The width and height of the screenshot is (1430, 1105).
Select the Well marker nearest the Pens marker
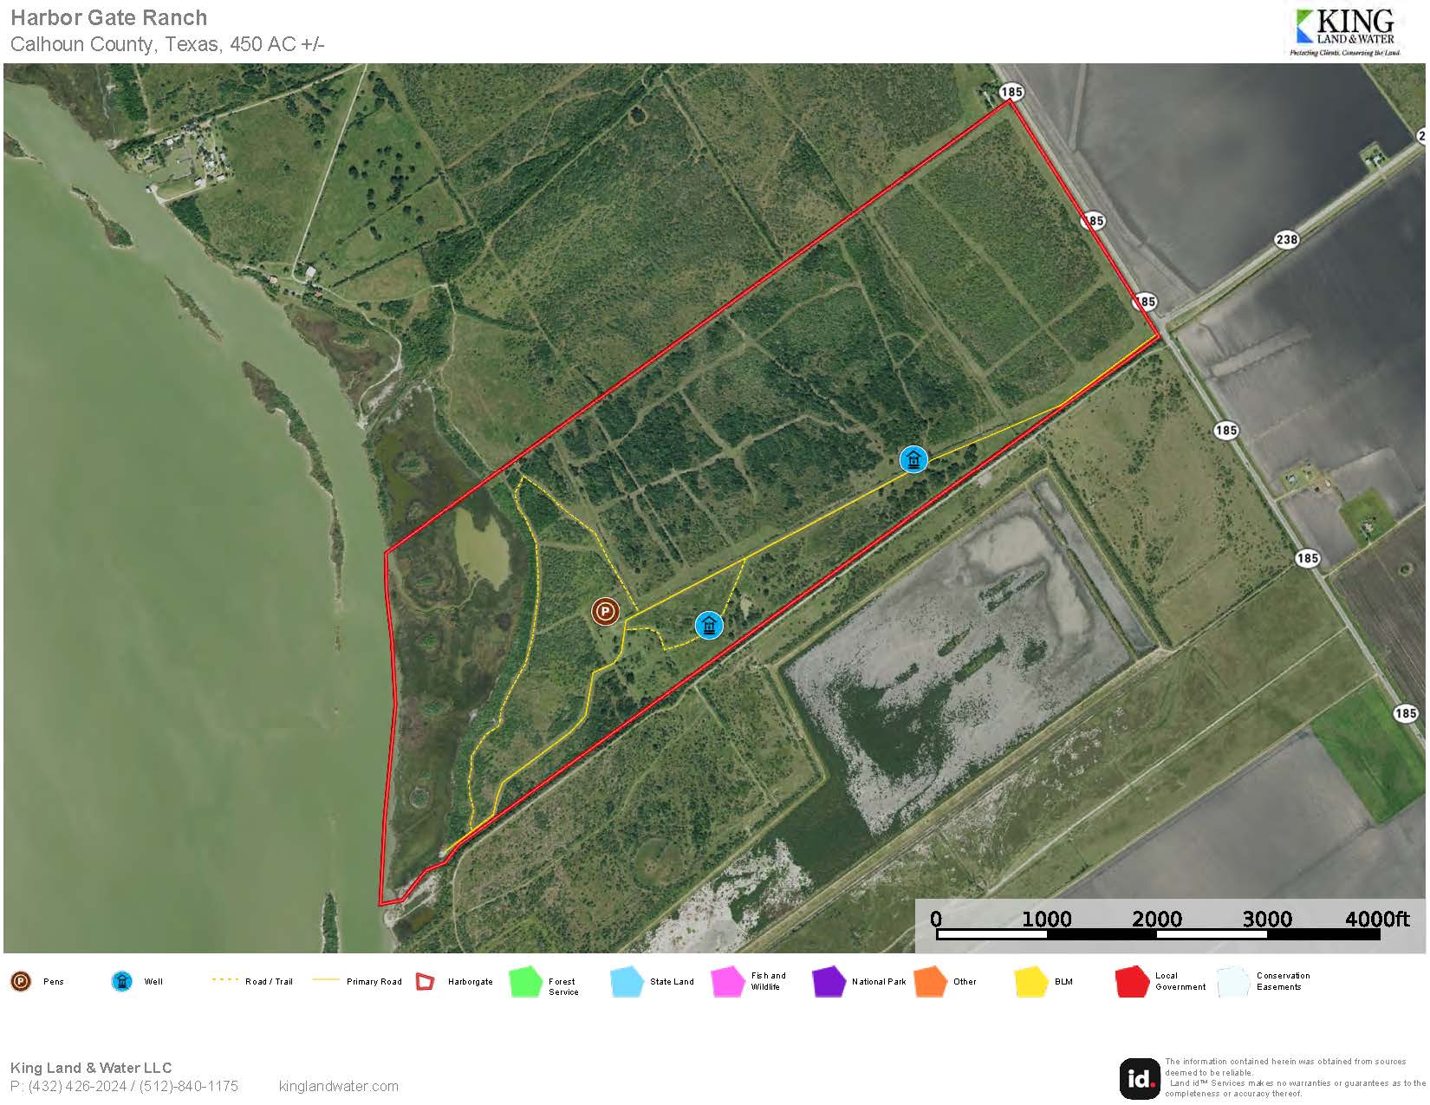(709, 625)
